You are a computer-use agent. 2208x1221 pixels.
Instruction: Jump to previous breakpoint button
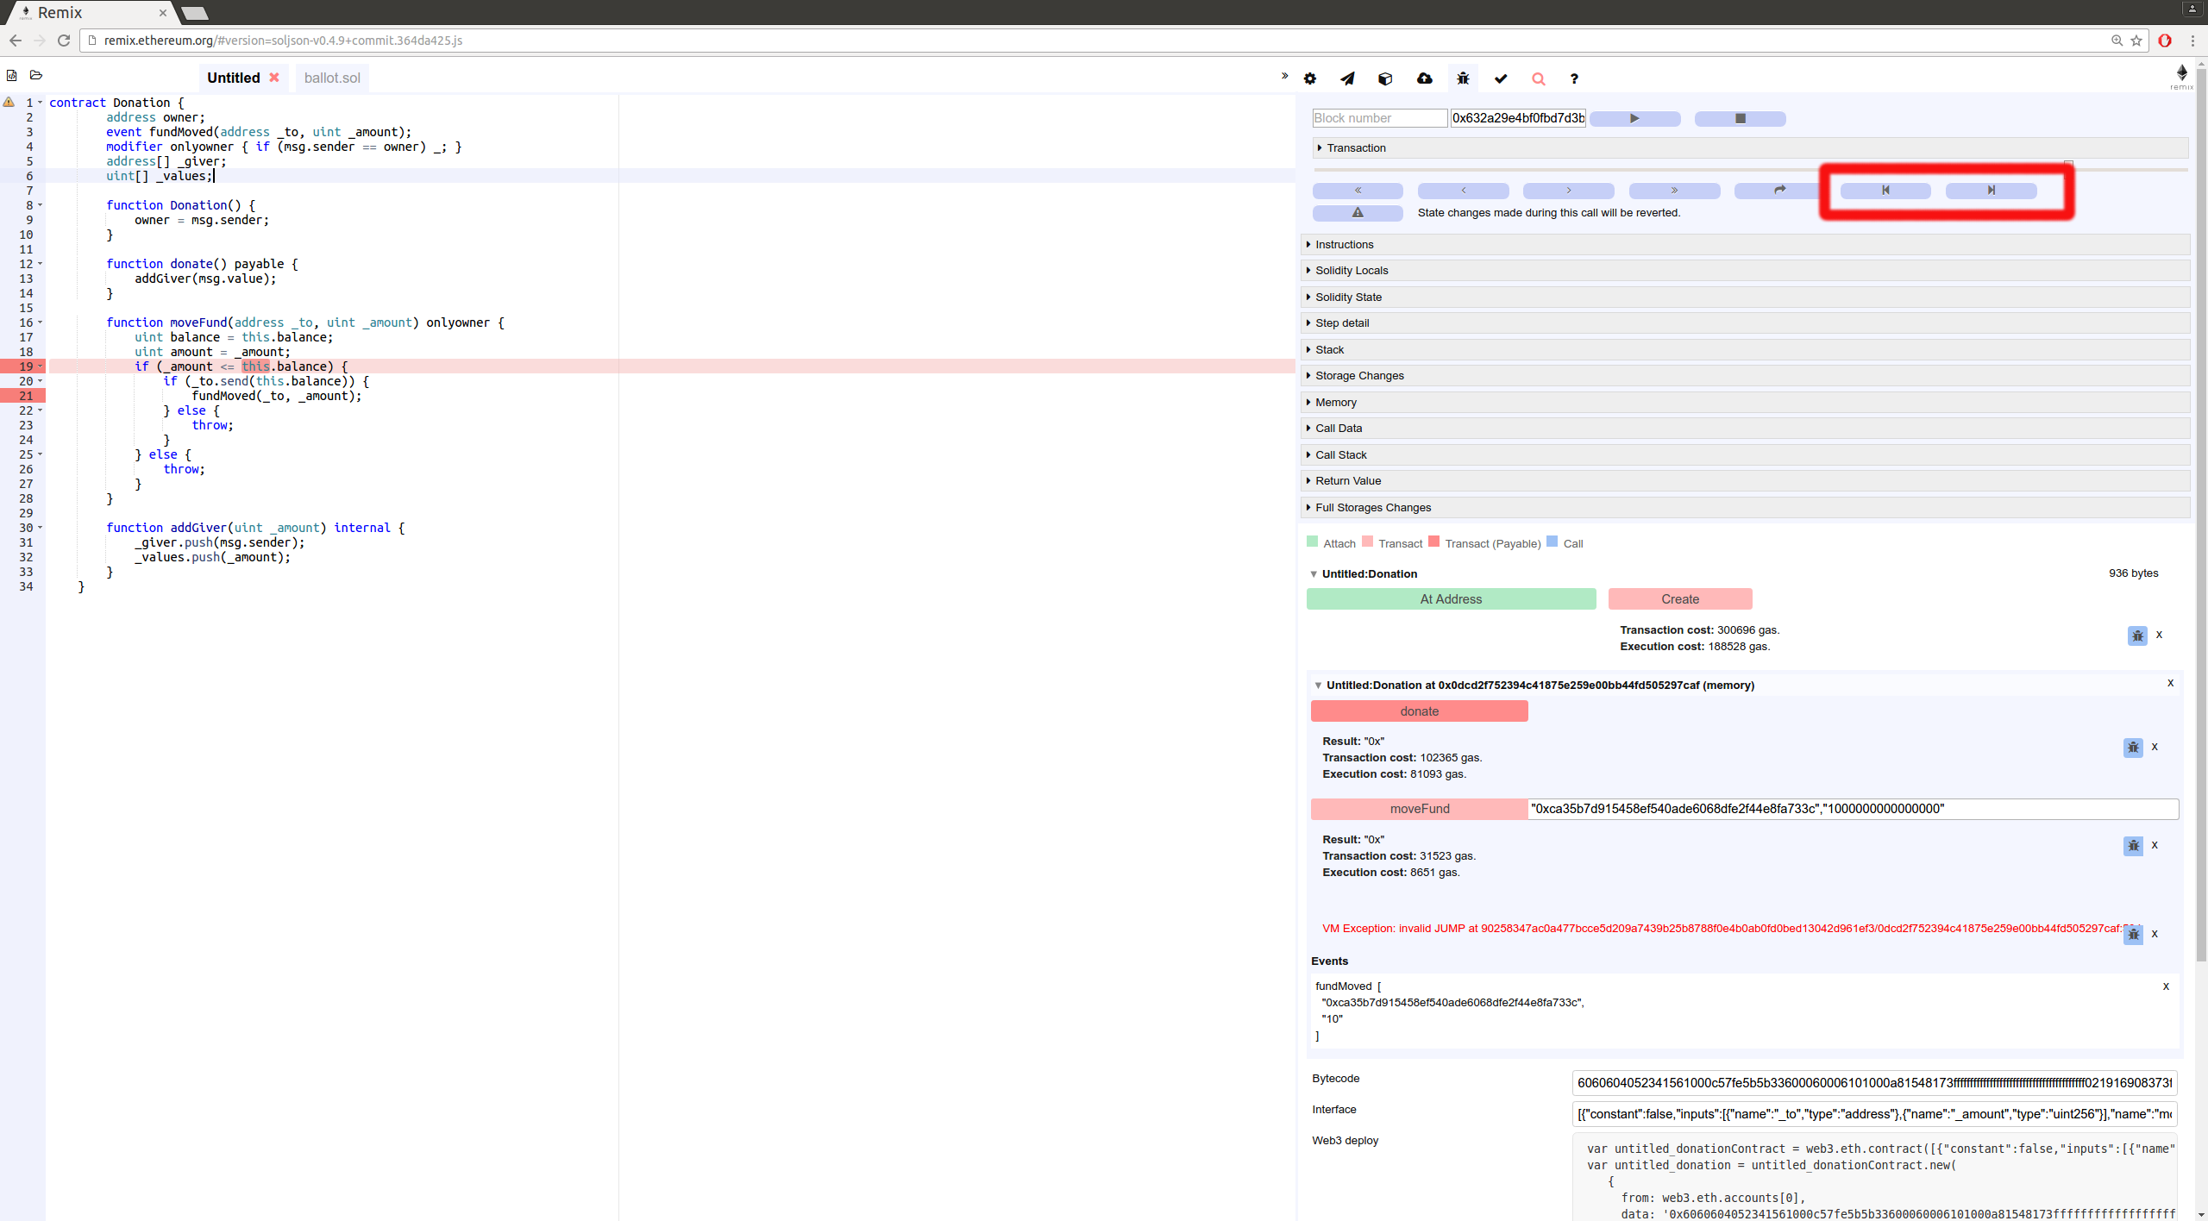coord(1885,191)
